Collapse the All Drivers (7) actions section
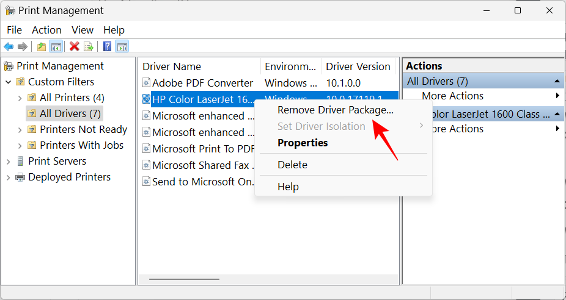The width and height of the screenshot is (566, 300). (557, 81)
